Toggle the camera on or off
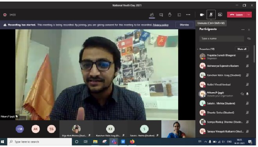The image size is (258, 147). point(202,15)
